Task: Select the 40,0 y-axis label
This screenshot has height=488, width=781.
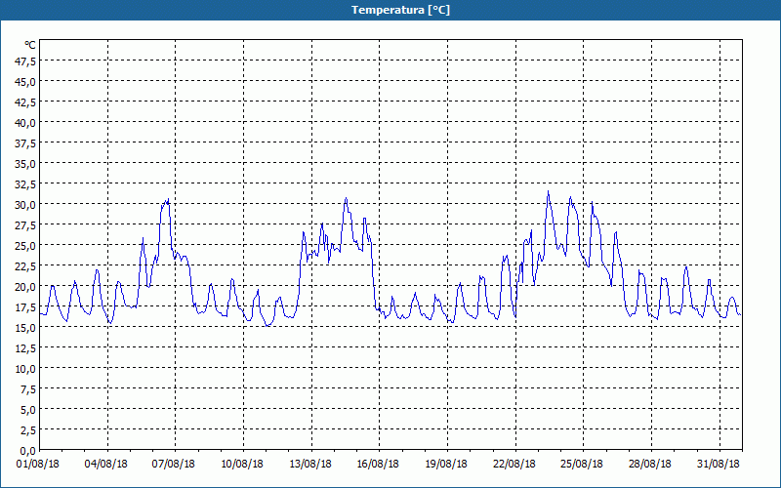Action: tap(25, 123)
